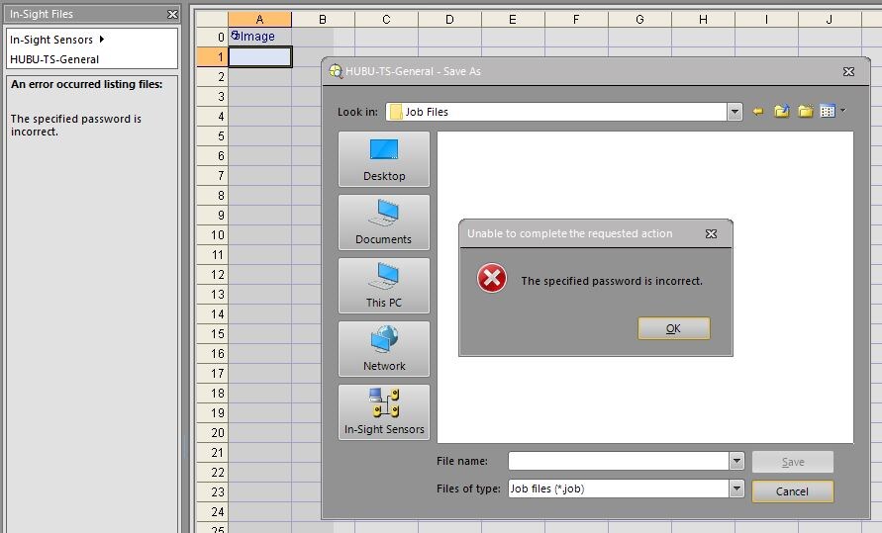Viewport: 882px width, 533px height.
Task: Select column J header
Action: click(830, 19)
